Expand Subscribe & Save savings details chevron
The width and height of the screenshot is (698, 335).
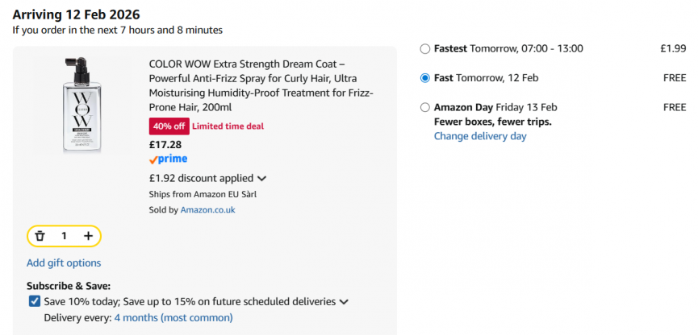(345, 302)
